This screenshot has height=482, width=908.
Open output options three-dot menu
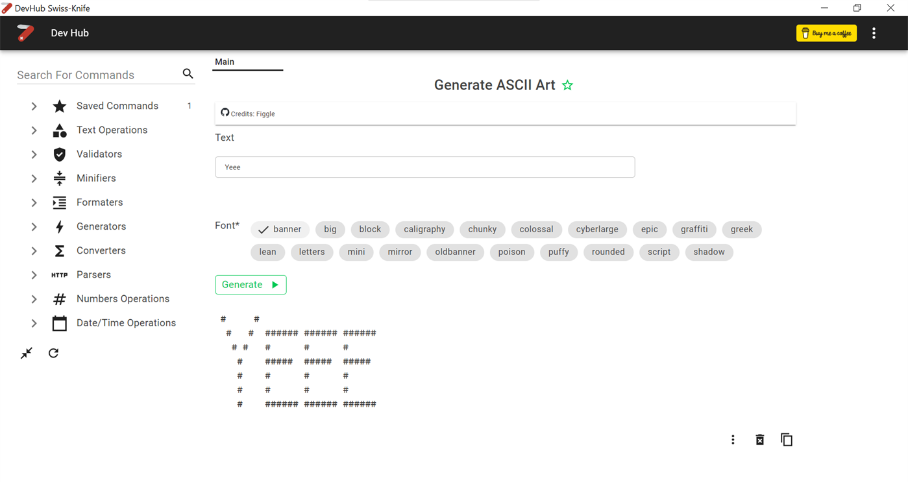733,440
